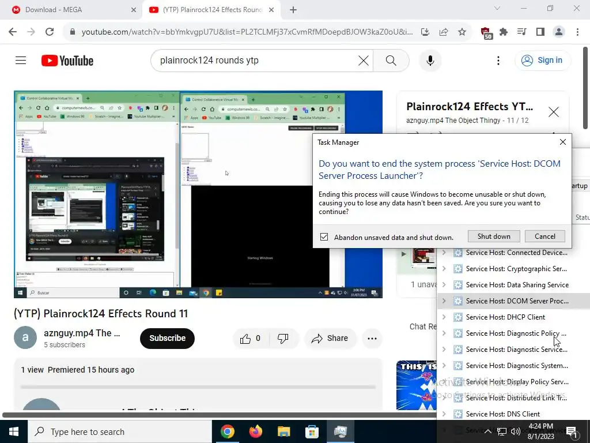Expand Service Host: Connected Device row
590x443 pixels.
coord(444,253)
